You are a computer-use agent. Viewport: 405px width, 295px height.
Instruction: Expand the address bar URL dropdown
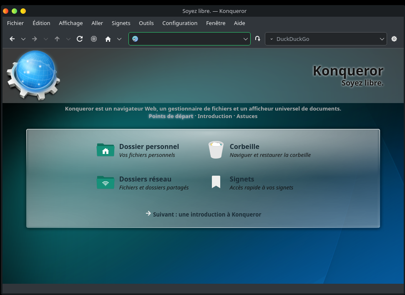pos(246,39)
